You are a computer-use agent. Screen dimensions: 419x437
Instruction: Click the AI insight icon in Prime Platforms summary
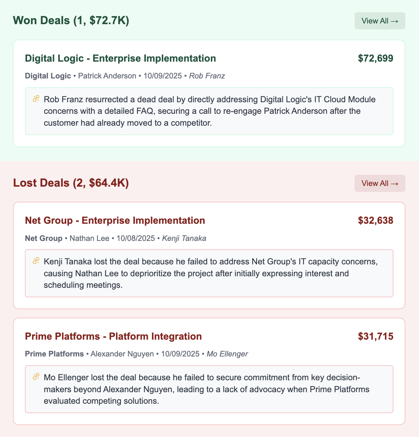(x=36, y=377)
